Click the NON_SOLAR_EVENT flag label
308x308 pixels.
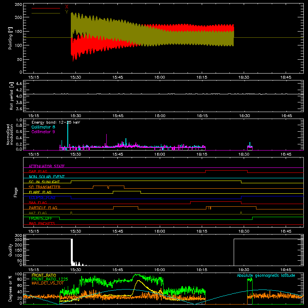pos(47,177)
